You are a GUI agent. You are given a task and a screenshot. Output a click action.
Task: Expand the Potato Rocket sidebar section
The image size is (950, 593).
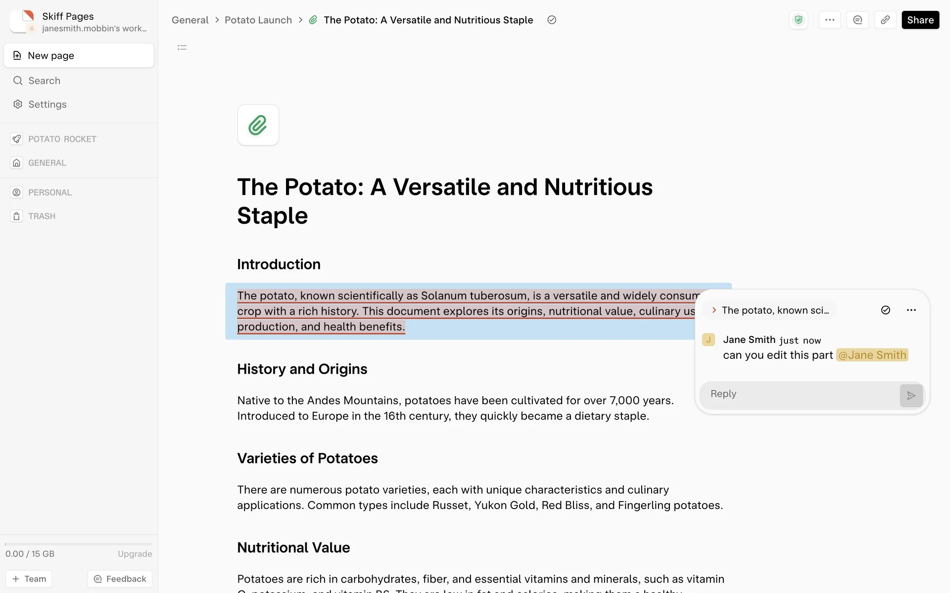click(62, 139)
